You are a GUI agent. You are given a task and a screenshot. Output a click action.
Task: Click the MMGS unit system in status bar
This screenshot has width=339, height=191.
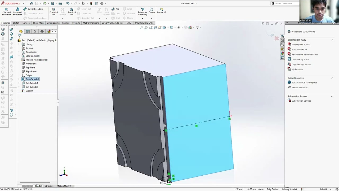click(323, 189)
